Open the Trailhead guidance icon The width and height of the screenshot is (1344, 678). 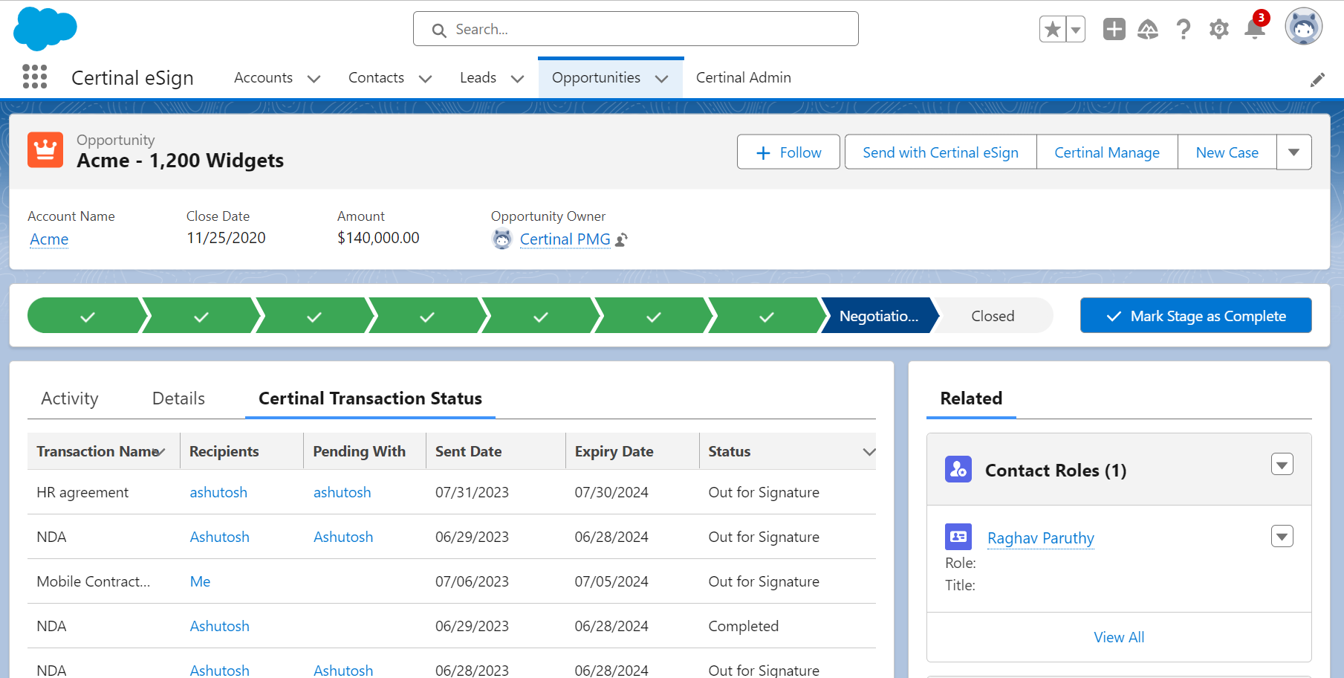point(1148,29)
